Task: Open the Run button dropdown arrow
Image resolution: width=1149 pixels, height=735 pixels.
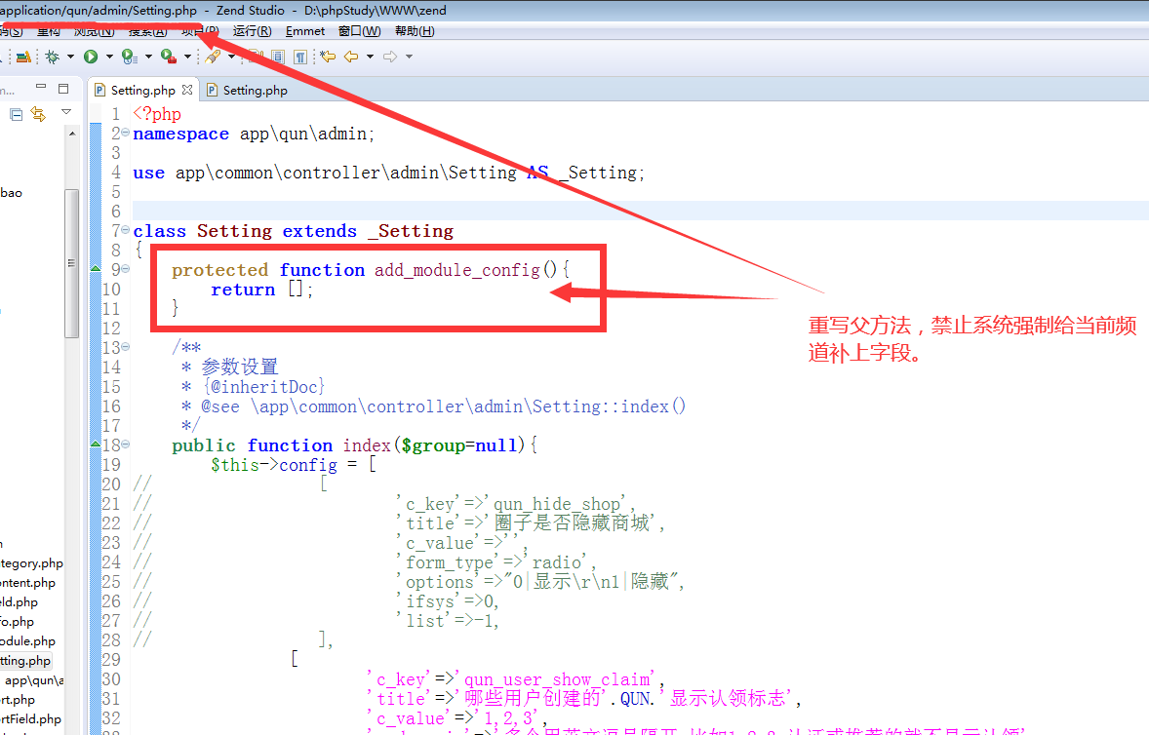Action: pyautogui.click(x=109, y=57)
